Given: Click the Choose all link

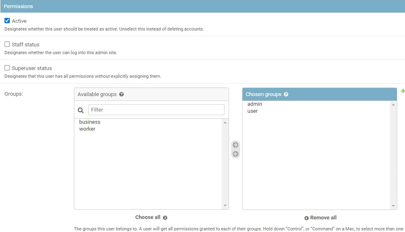Looking at the screenshot, I should [x=151, y=217].
